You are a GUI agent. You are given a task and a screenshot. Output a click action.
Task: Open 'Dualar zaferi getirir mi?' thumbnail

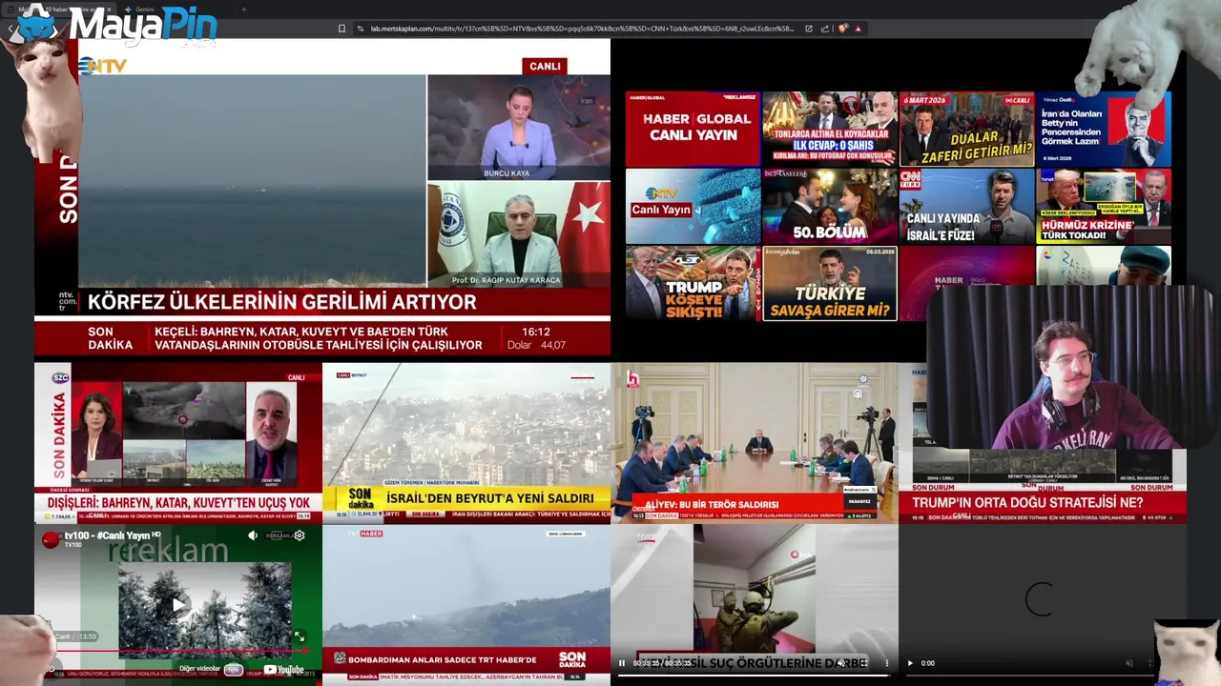[966, 129]
